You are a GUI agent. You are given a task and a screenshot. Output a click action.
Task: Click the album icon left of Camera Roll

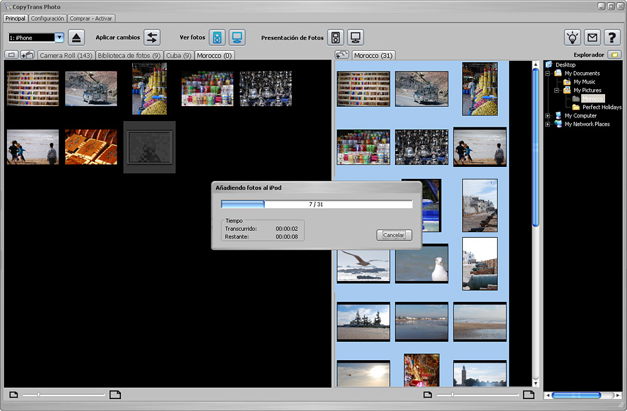point(11,55)
